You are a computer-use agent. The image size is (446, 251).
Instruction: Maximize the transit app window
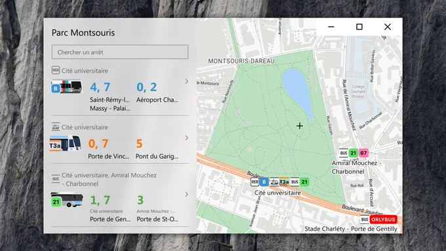tap(359, 27)
